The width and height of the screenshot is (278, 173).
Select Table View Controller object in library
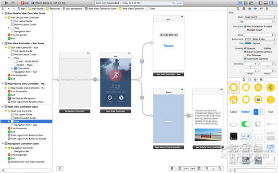coord(246,87)
